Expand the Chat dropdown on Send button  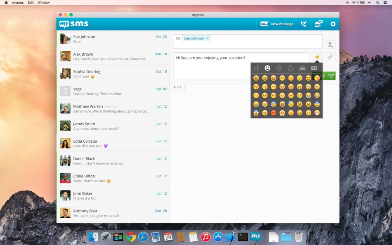coord(331,76)
